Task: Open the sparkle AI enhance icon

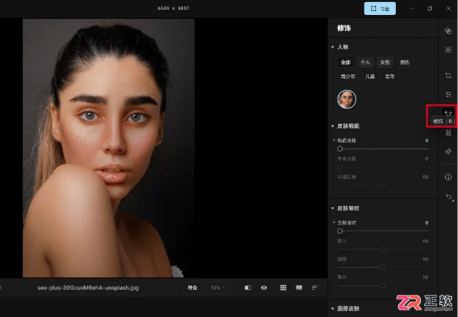Action: click(448, 152)
